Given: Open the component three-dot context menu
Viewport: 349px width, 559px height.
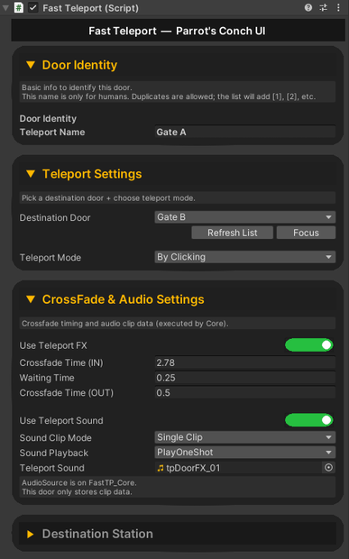Looking at the screenshot, I should coord(338,7).
